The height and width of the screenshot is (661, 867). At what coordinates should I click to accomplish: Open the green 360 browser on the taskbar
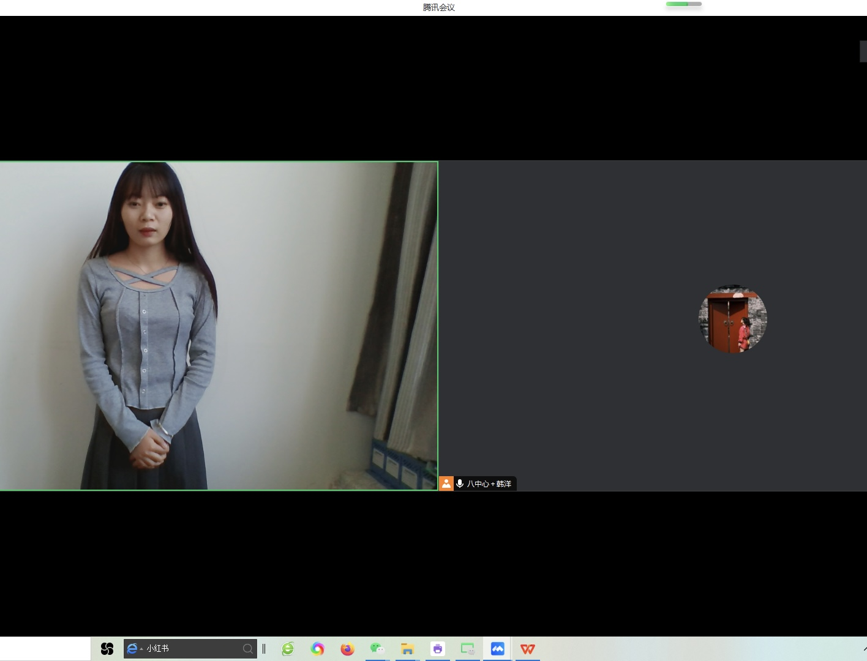(x=288, y=649)
